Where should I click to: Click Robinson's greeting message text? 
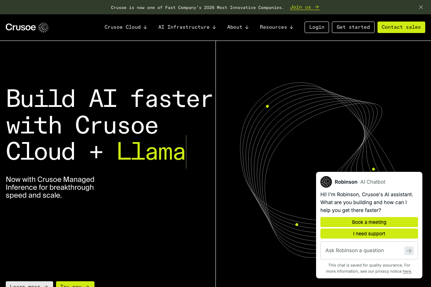pyautogui.click(x=367, y=202)
